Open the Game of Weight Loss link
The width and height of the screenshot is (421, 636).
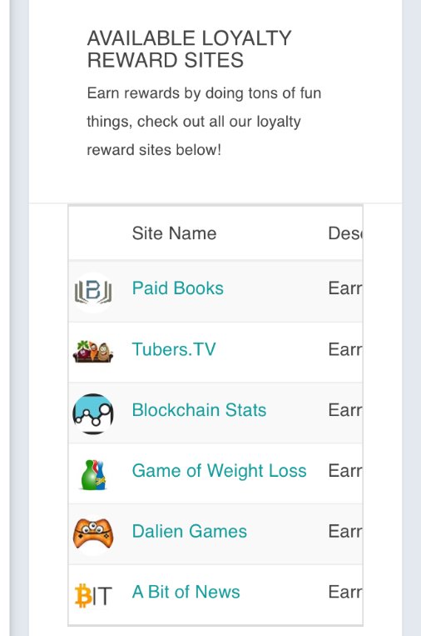point(220,471)
